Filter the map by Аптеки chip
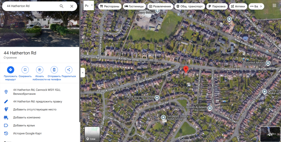 point(238,6)
